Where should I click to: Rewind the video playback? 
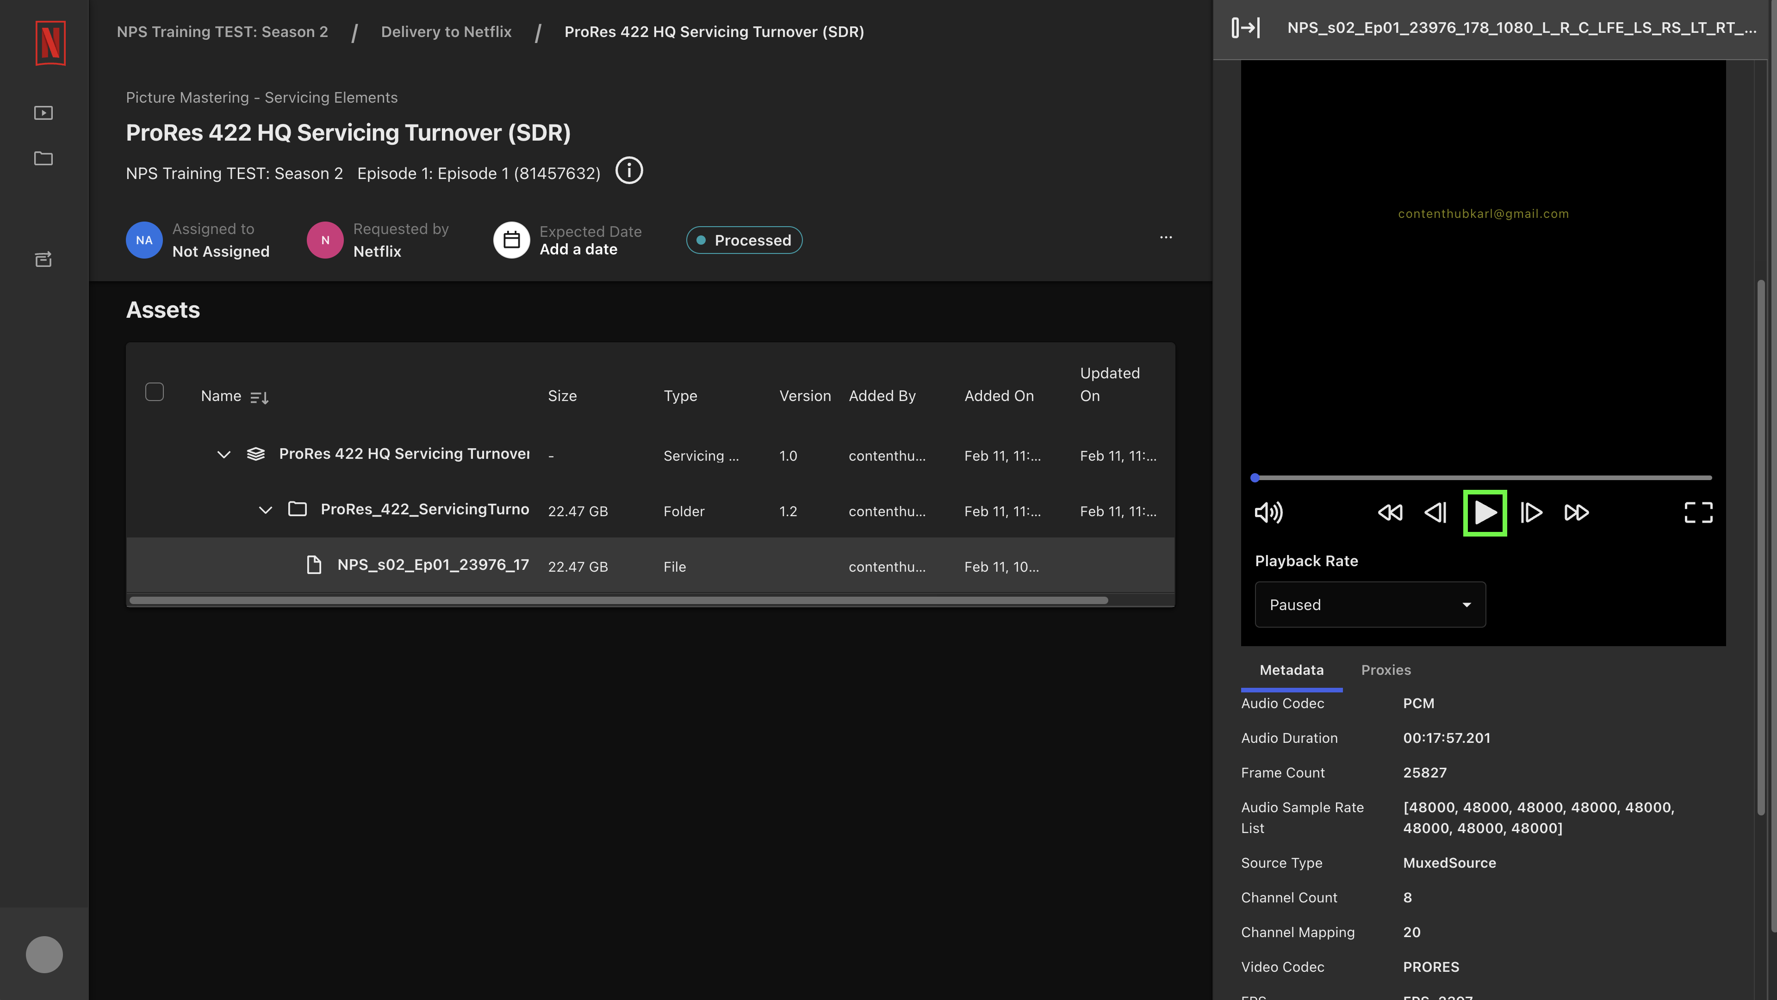pos(1389,512)
